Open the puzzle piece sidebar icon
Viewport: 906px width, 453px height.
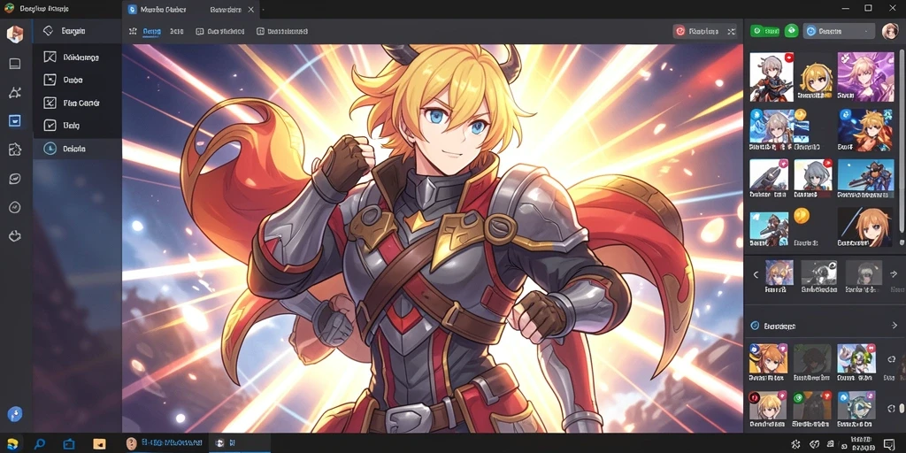pos(15,150)
